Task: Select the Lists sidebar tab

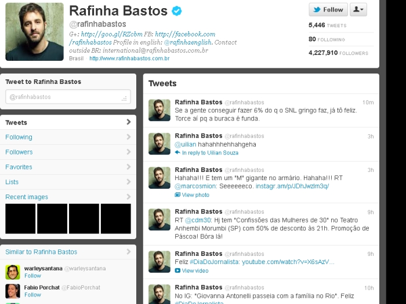Action: [x=68, y=182]
